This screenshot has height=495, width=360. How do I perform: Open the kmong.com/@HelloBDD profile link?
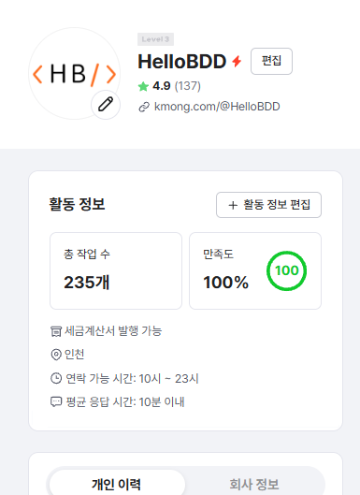217,107
